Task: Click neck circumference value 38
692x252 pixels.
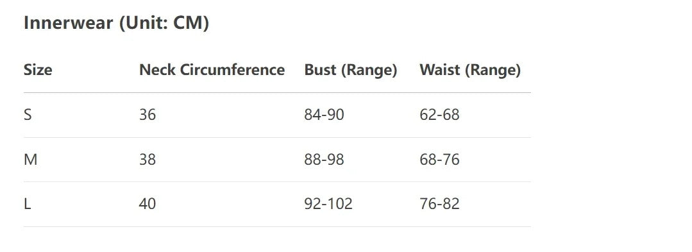Action: 148,159
